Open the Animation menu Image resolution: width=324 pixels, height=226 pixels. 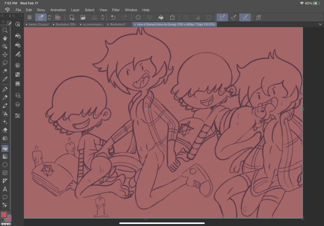[x=58, y=10]
